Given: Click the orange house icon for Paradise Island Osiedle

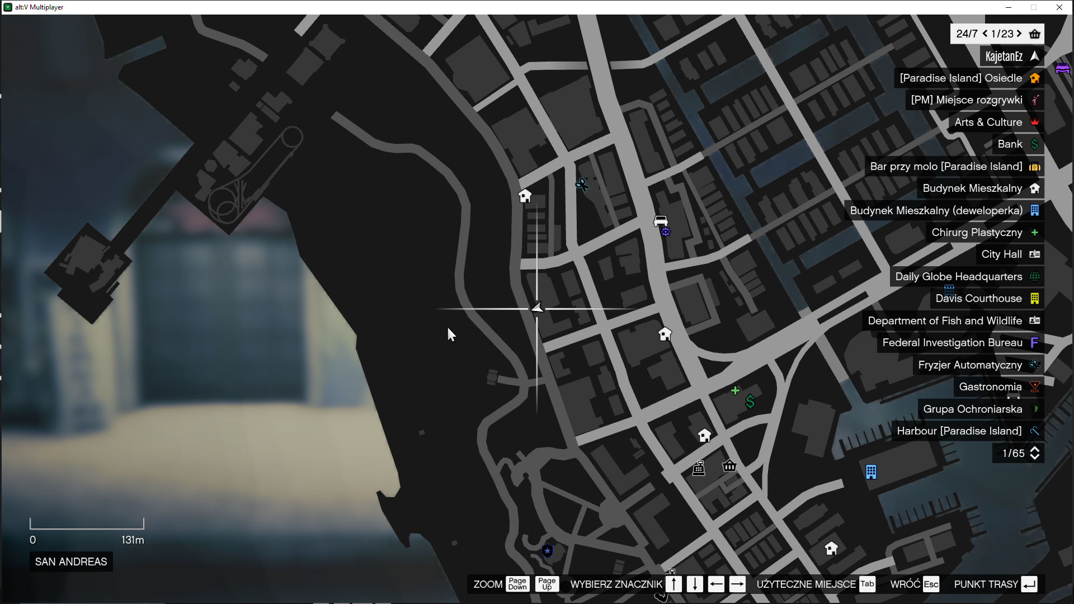Looking at the screenshot, I should (1035, 78).
